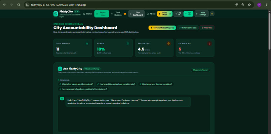Click the location permission icon
271x134 pixels.
coord(237,5)
